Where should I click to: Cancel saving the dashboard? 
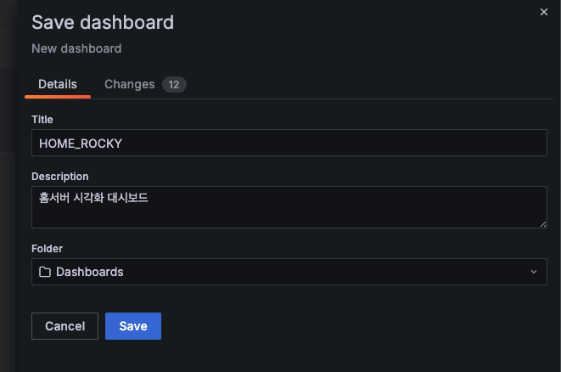(65, 326)
